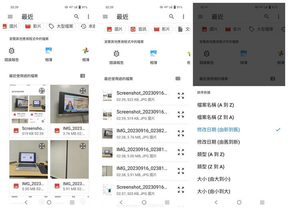
Task: Open IMG_20230916_02382 file, 3.76 MB row
Action: click(145, 133)
